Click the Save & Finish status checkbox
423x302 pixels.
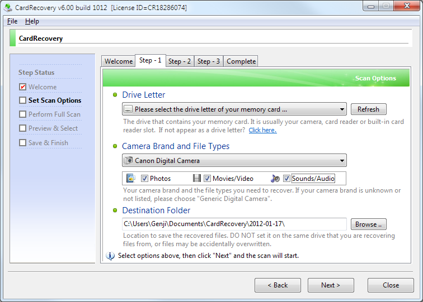click(x=22, y=143)
